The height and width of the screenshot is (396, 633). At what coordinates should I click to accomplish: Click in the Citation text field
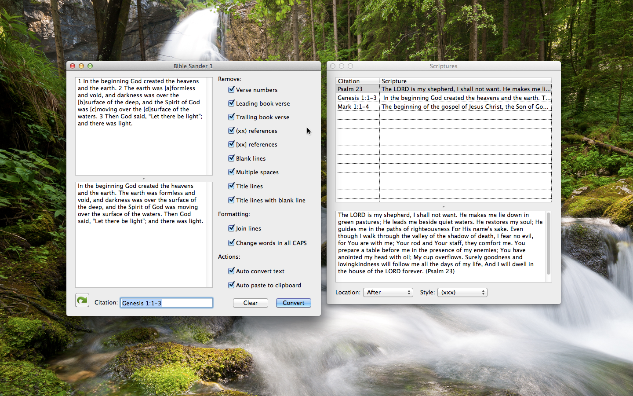(x=166, y=303)
